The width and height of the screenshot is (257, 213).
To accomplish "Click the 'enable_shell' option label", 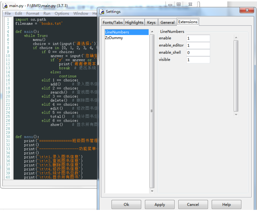I will [x=170, y=52].
